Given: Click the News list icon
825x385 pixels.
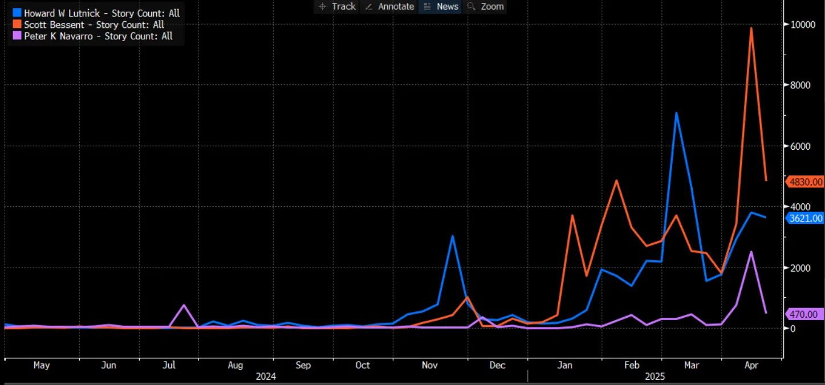Looking at the screenshot, I should click(427, 6).
